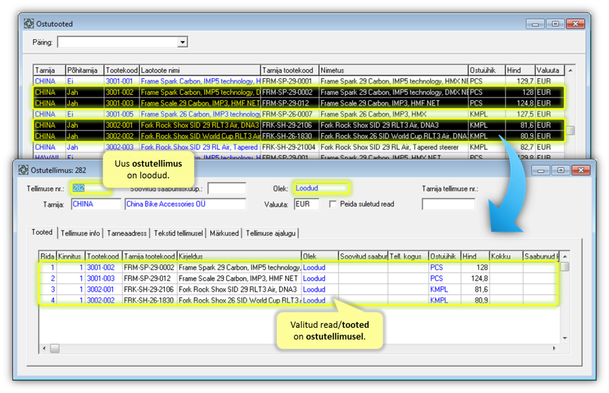Click the Ostutooted vertical scrollbar thumb

pos(570,130)
